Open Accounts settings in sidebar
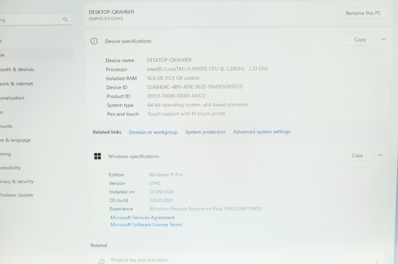398x264 pixels. 7,126
